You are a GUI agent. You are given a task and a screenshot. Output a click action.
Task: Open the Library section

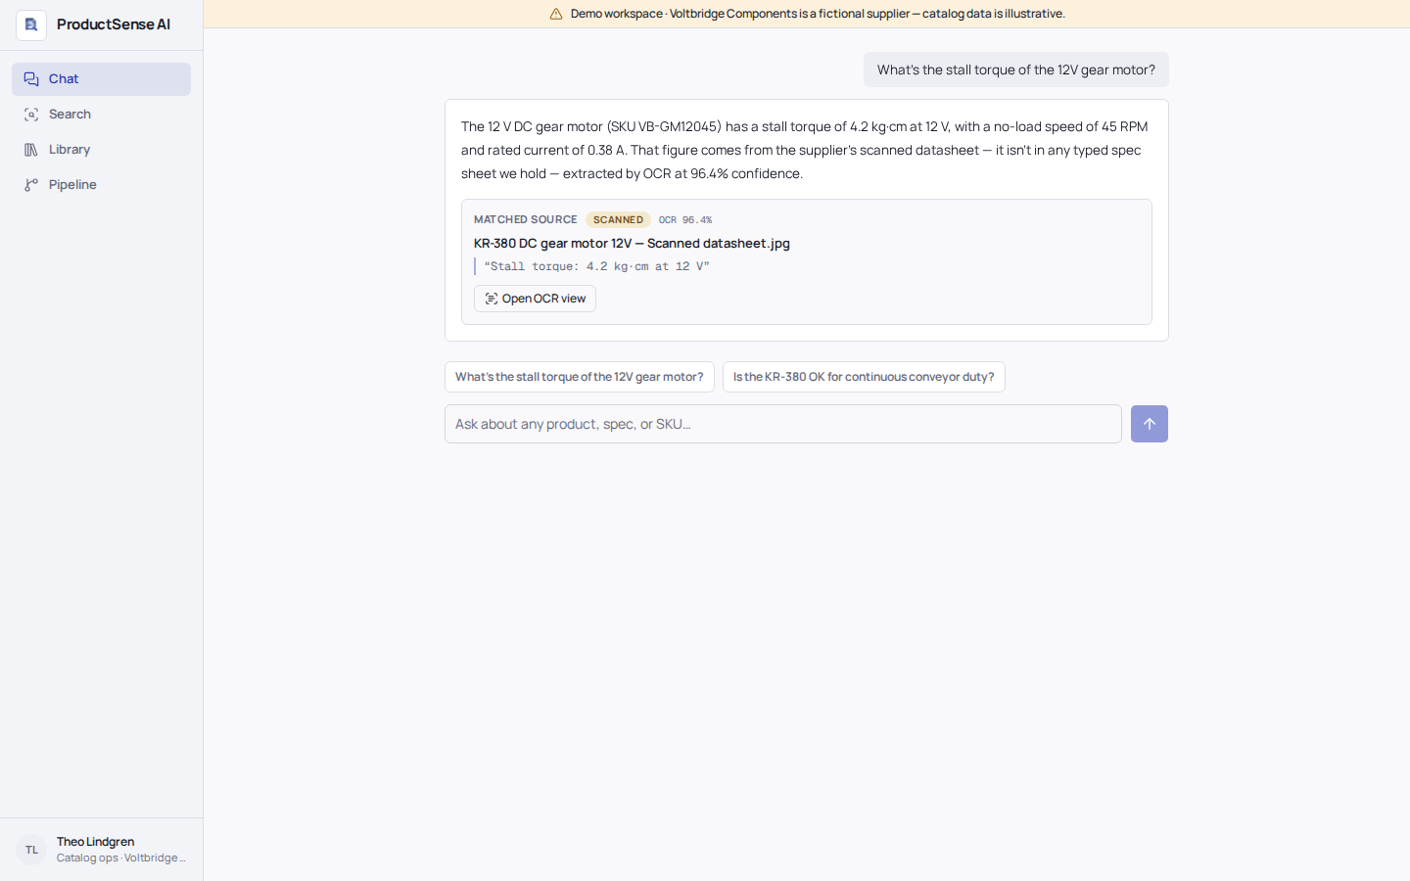click(101, 150)
